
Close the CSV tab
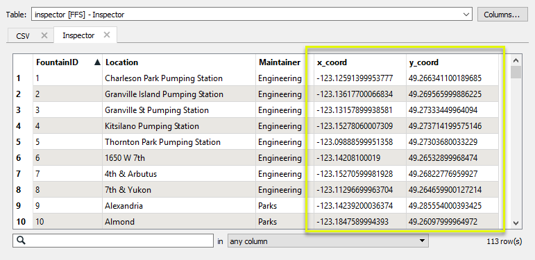click(44, 35)
